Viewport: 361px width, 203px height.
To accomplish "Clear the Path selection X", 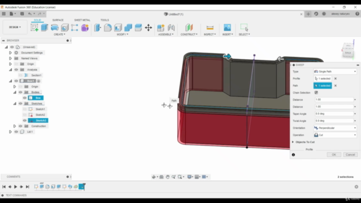I will coord(336,86).
